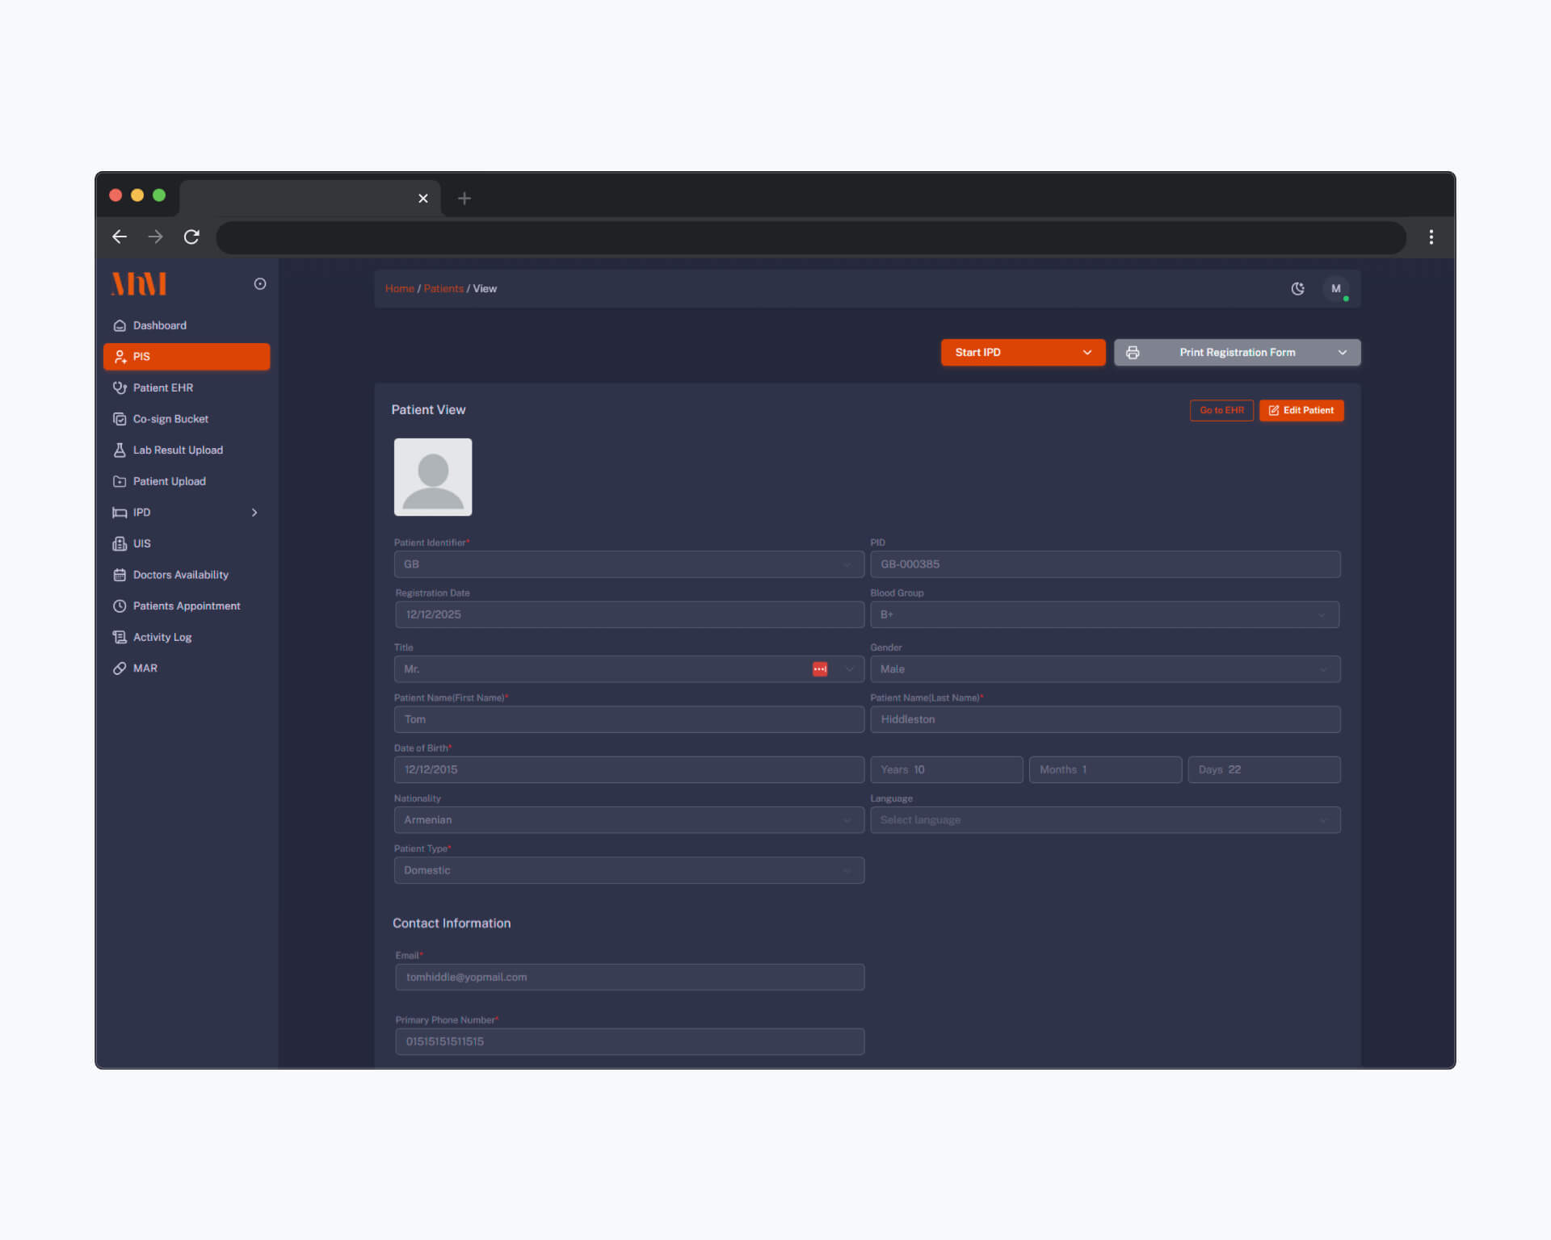Open a new browser tab
Viewport: 1551px width, 1240px height.
click(x=464, y=199)
